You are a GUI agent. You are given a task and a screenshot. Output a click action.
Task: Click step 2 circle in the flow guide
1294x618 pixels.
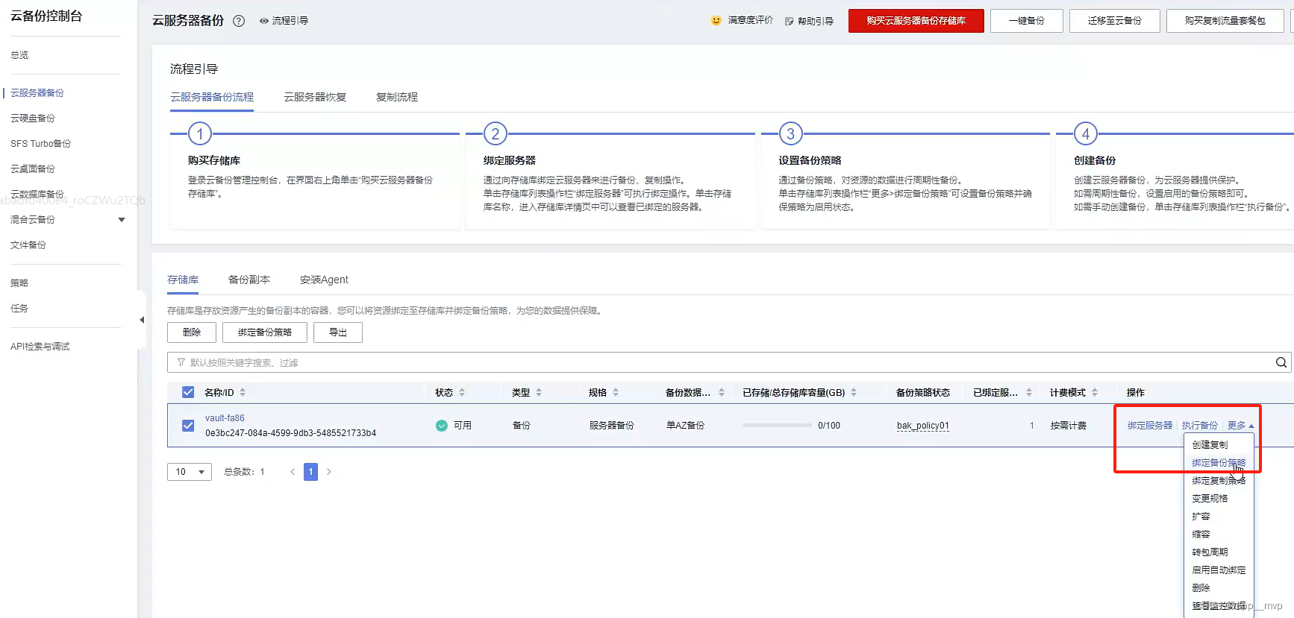tap(496, 134)
